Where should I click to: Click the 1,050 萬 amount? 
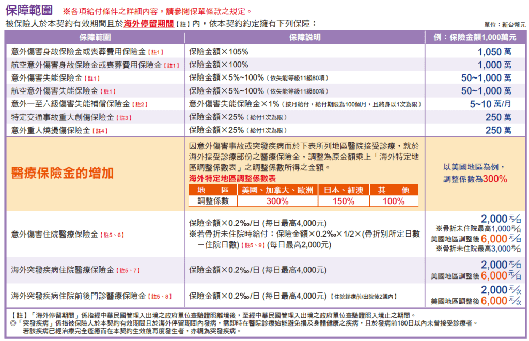[494, 52]
